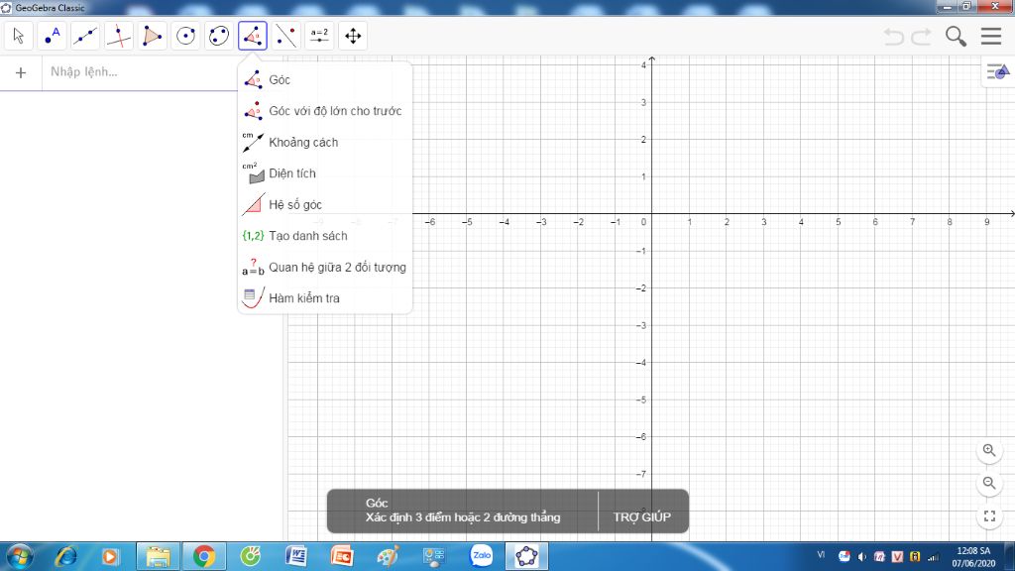Click the Undo arrow
Image resolution: width=1015 pixels, height=571 pixels.
(x=894, y=37)
